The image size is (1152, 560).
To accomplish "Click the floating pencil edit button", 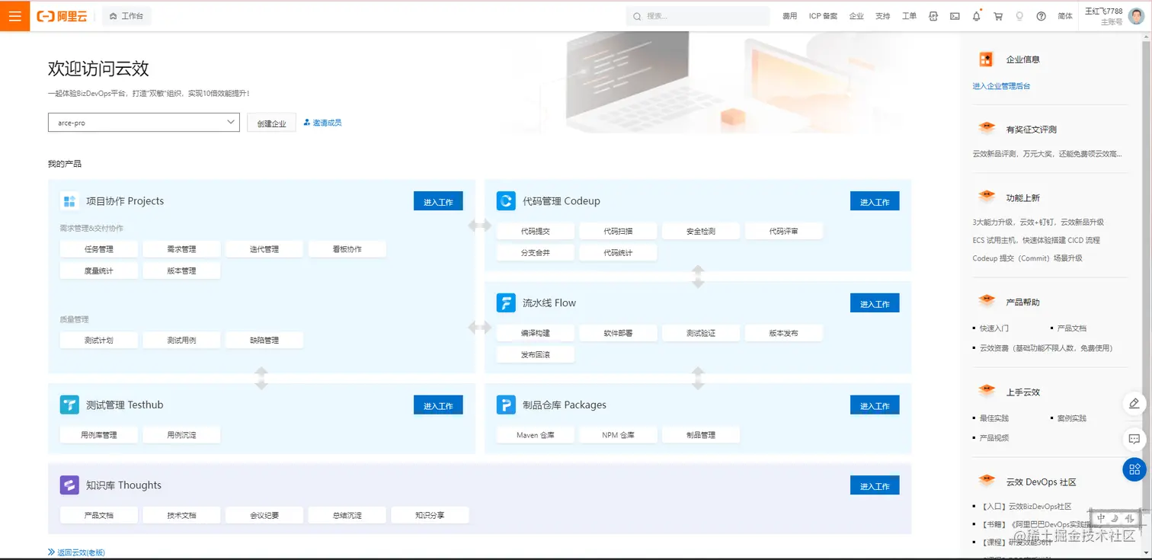I will (1134, 403).
